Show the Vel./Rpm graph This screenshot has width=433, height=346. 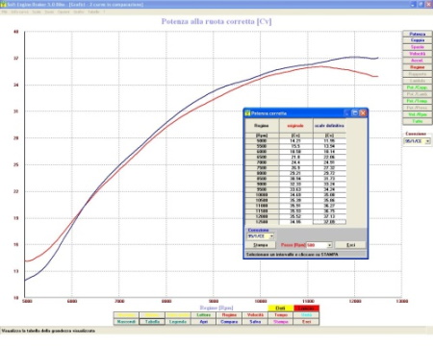pyautogui.click(x=418, y=114)
